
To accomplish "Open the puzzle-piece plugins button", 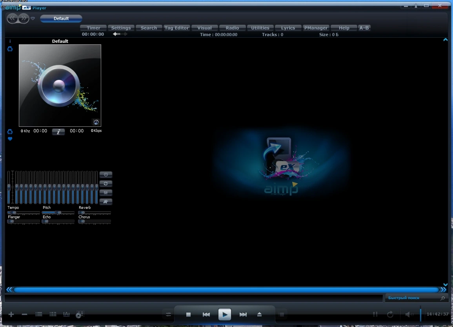I will point(106,201).
